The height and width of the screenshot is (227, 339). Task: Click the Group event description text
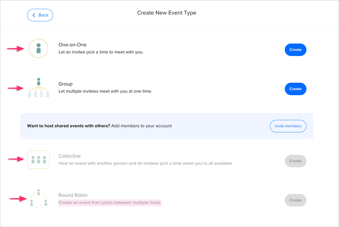[x=105, y=91]
